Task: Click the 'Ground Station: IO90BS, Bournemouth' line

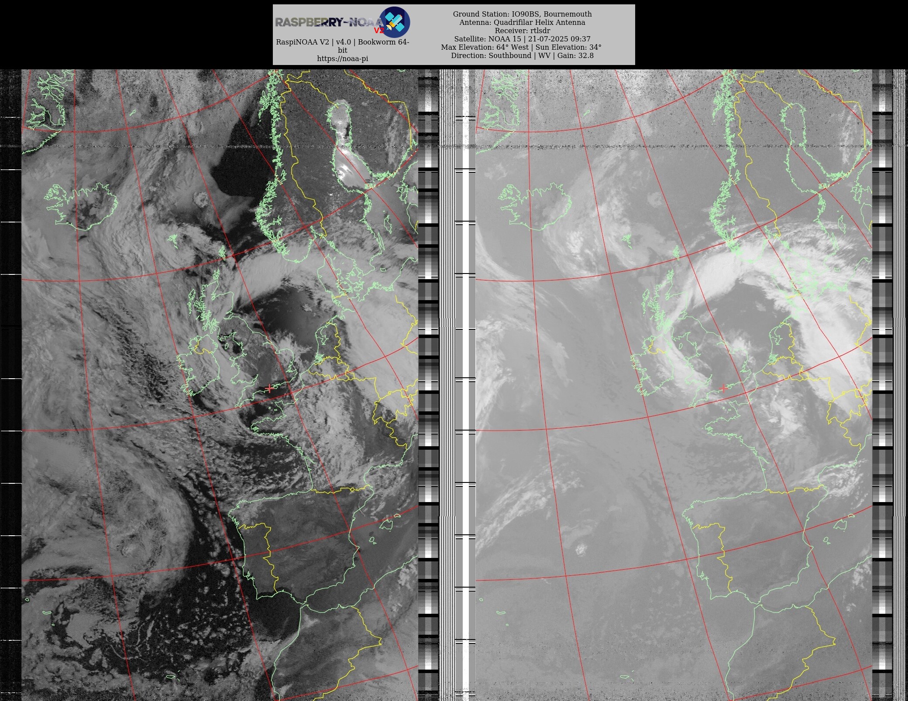Action: tap(522, 14)
